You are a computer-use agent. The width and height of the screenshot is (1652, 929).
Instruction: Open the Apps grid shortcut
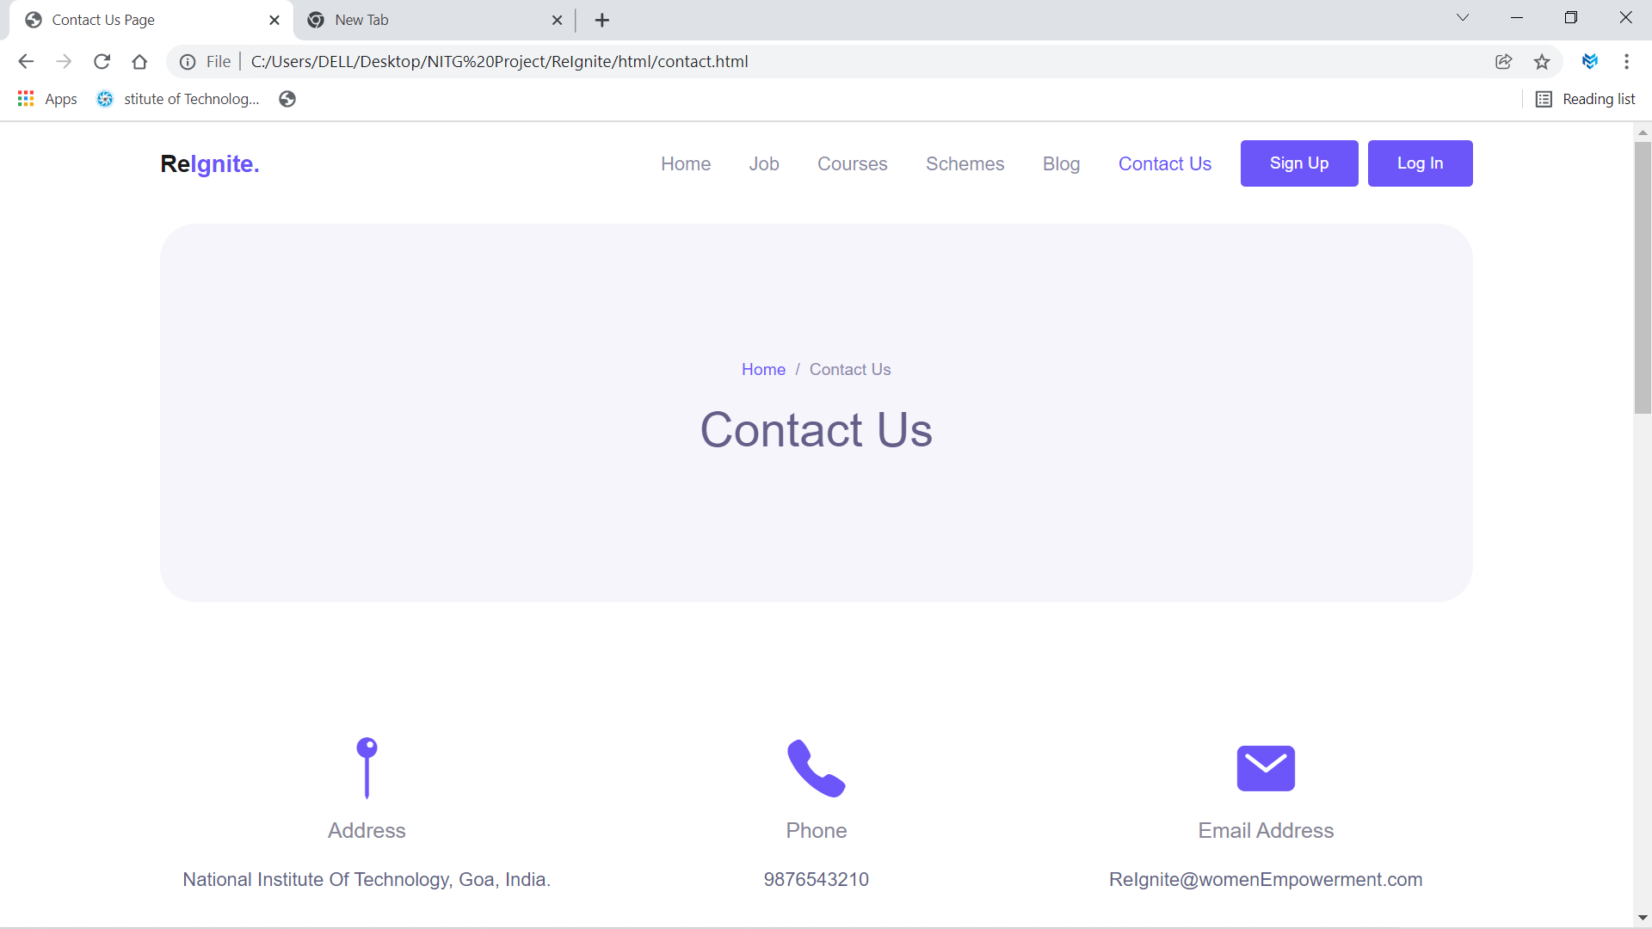click(x=47, y=99)
